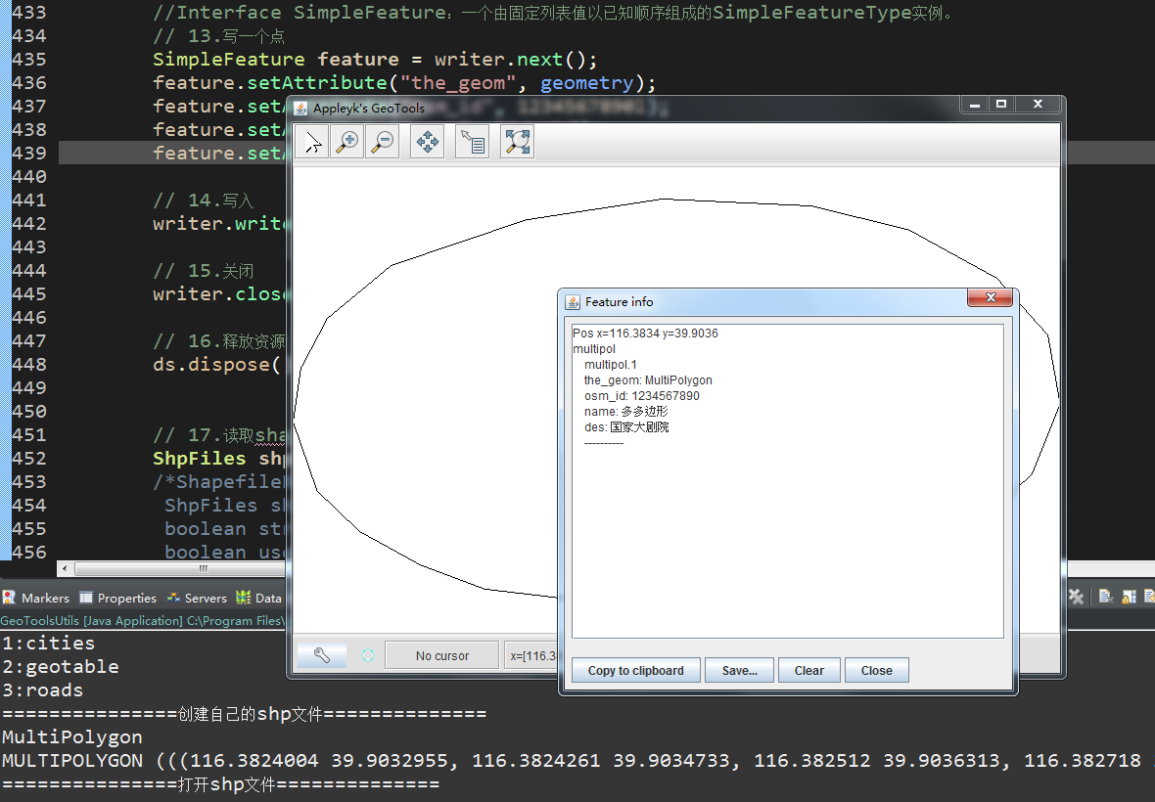The image size is (1155, 802).
Task: Click line number 440 in the editor gutter
Action: [x=29, y=177]
